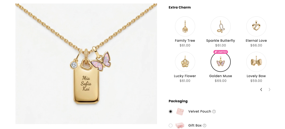Click the Gift Box pink thumbnail
Image resolution: width=285 pixels, height=129 pixels.
180,125
